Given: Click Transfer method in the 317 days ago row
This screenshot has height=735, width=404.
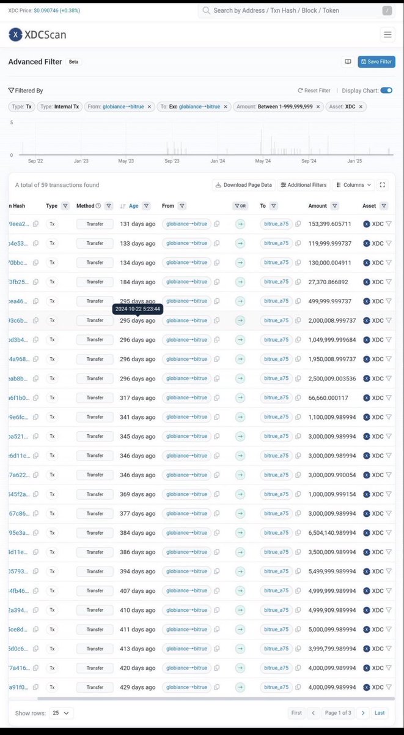Looking at the screenshot, I should click(x=95, y=398).
